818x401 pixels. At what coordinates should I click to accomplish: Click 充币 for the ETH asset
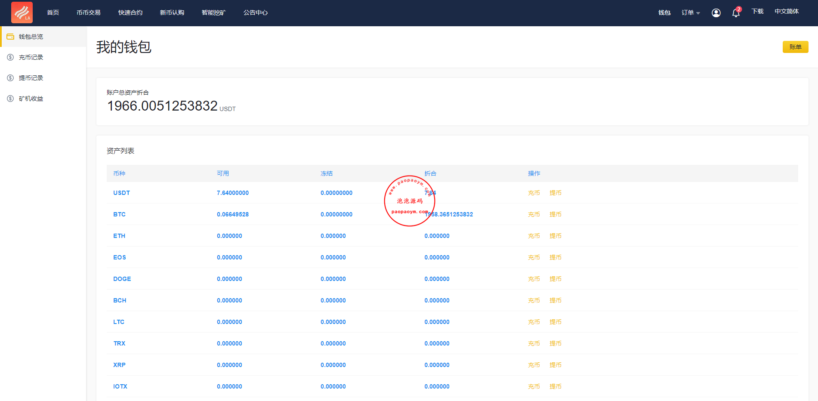(x=534, y=236)
